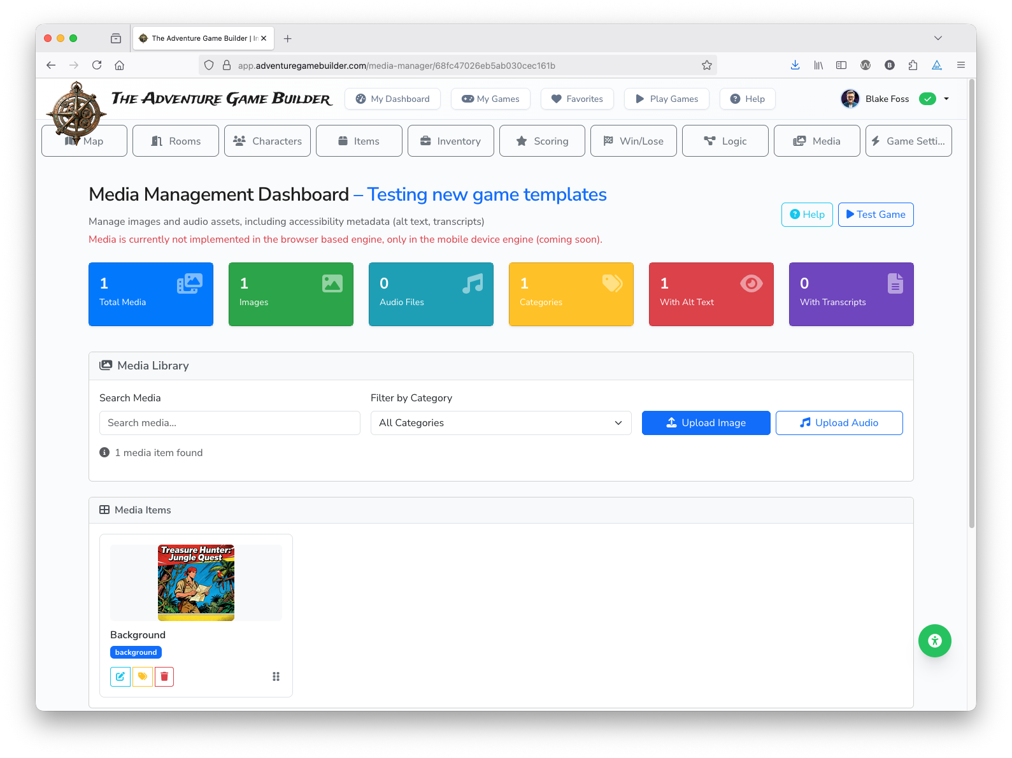This screenshot has width=1012, height=758.
Task: Reload the page using browser refresh icon
Action: [x=97, y=65]
